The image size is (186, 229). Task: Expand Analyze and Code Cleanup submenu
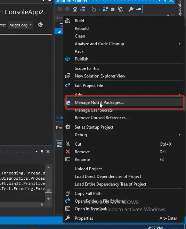pos(124,44)
